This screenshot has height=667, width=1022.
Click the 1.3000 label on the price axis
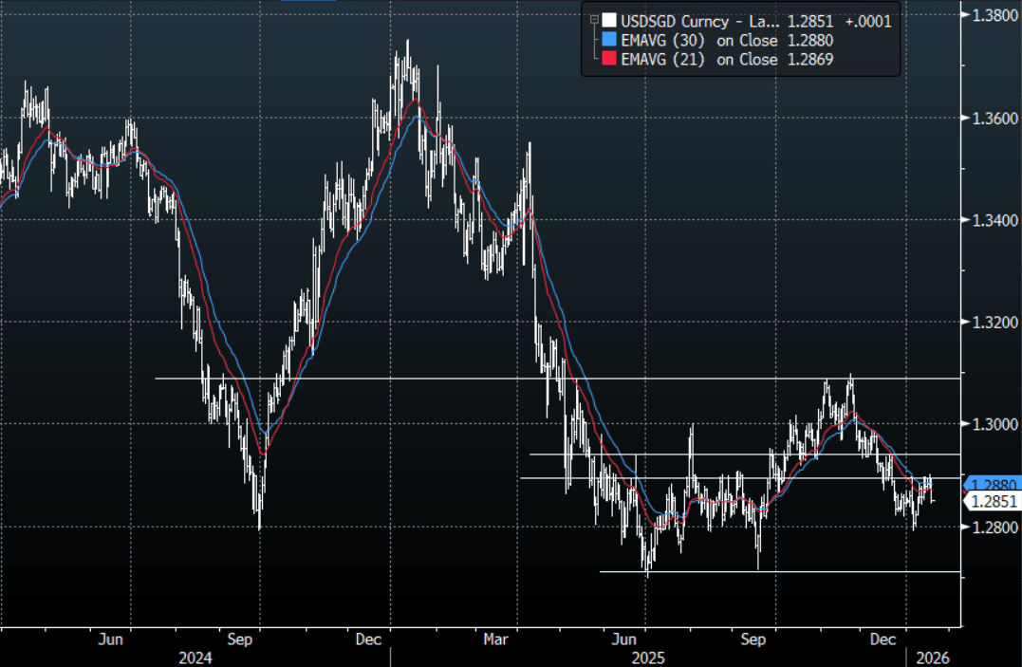click(992, 424)
